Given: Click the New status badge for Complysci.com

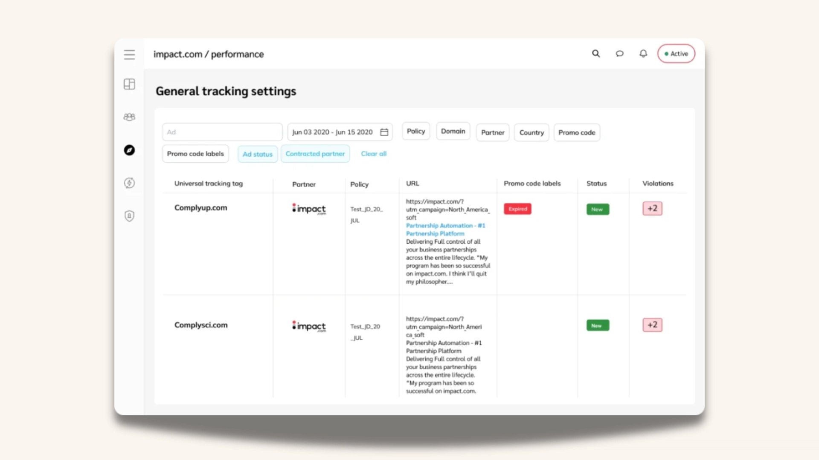Looking at the screenshot, I should (x=598, y=325).
